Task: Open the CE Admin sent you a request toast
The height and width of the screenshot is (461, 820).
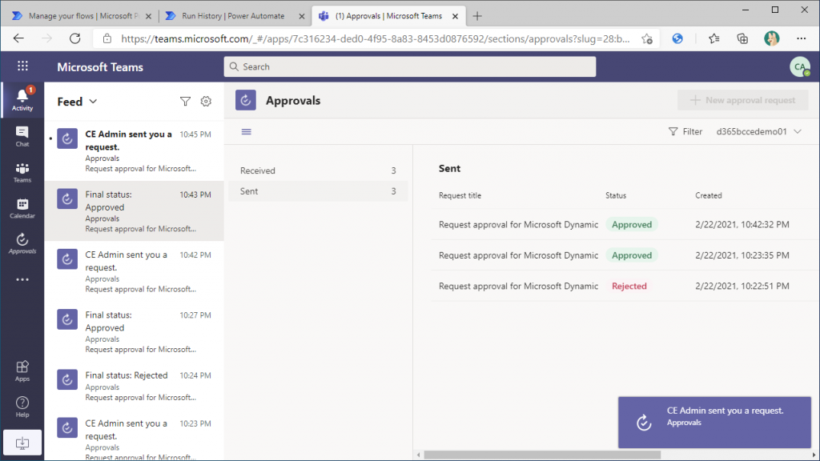Action: [x=714, y=423]
